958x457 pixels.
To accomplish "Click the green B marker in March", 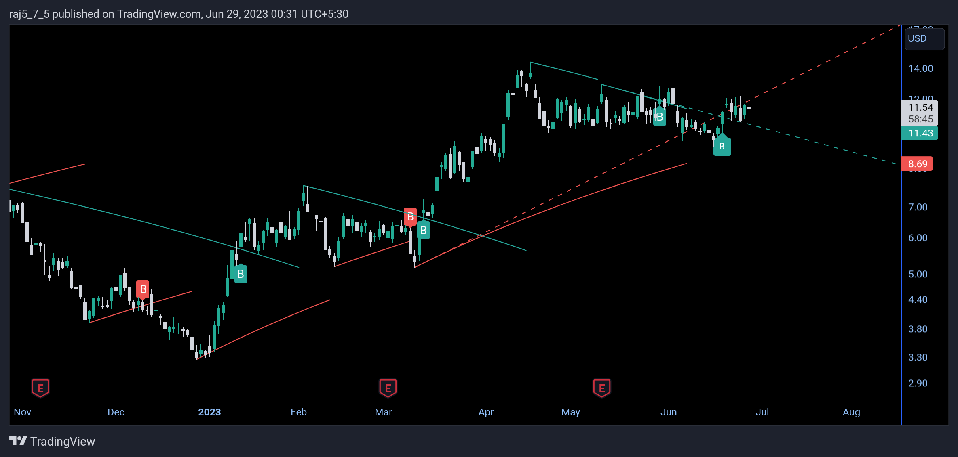I will (x=423, y=230).
